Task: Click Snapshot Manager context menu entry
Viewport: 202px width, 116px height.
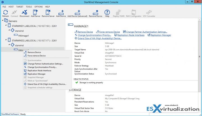Action: click(47, 77)
